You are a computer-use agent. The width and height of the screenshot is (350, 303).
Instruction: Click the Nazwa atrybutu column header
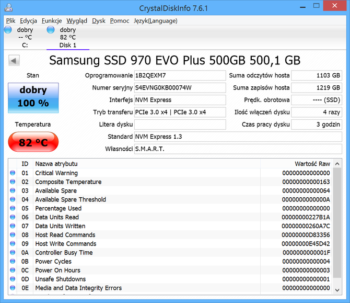[147, 164]
